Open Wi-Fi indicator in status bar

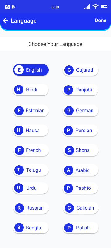96,7
